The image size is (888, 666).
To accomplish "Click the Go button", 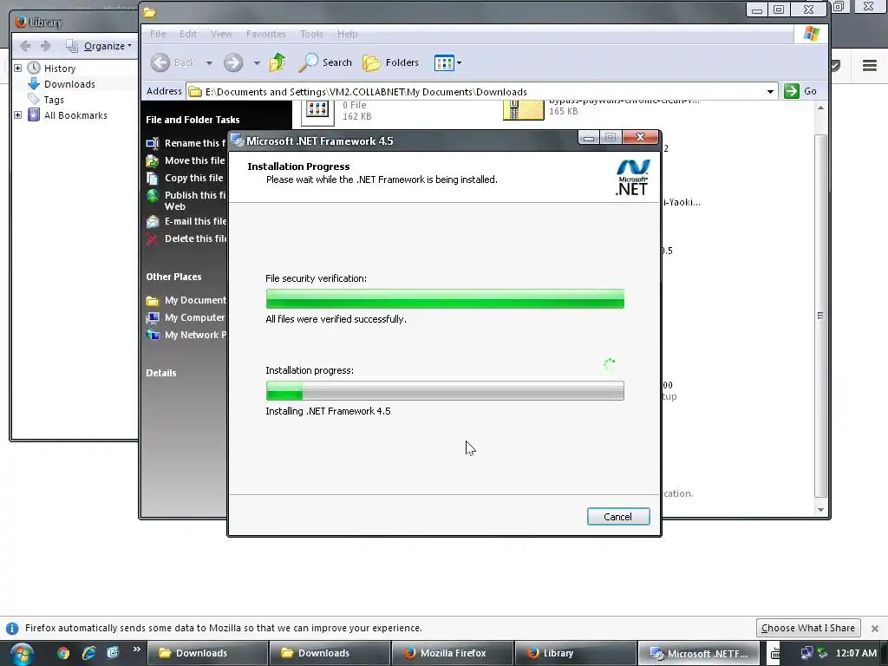I will pyautogui.click(x=800, y=91).
